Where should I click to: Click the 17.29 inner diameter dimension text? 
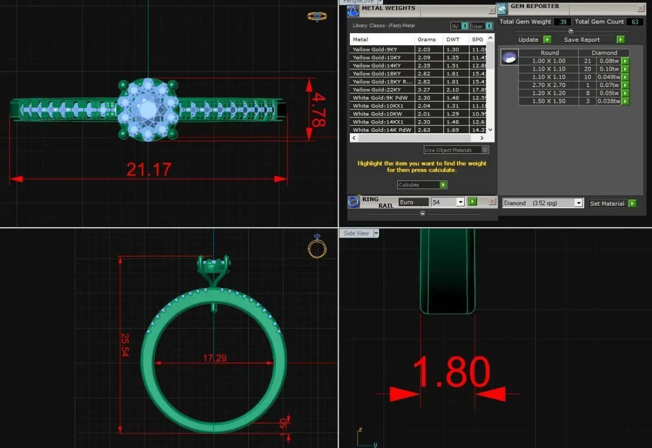pos(215,358)
